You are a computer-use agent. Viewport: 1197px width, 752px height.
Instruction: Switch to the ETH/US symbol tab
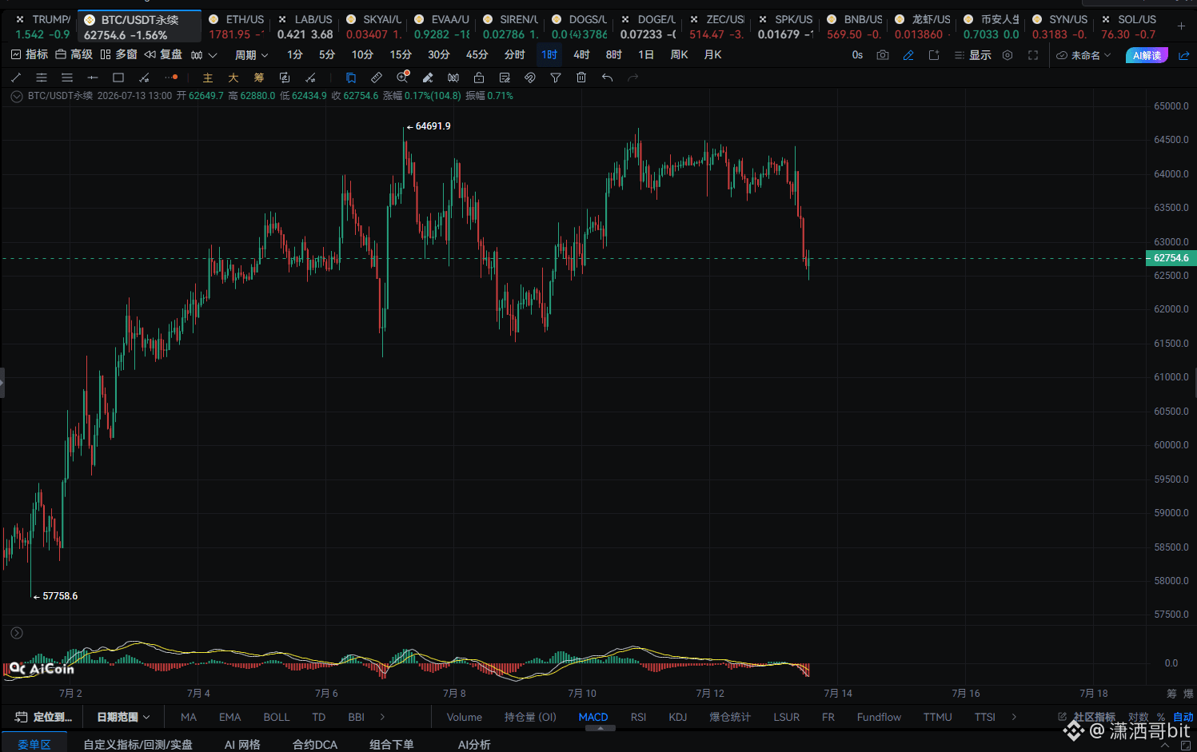pos(236,26)
